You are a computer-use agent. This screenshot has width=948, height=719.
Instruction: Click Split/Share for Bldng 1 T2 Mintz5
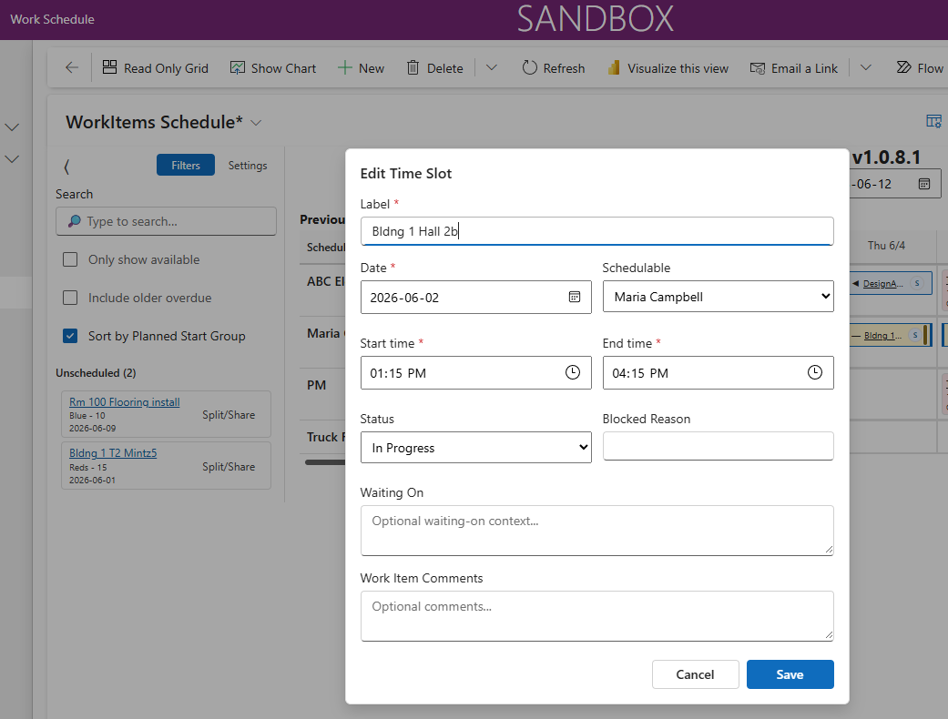pyautogui.click(x=229, y=467)
